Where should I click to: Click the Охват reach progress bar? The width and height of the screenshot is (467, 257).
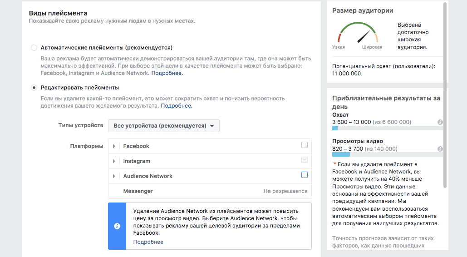pyautogui.click(x=387, y=128)
